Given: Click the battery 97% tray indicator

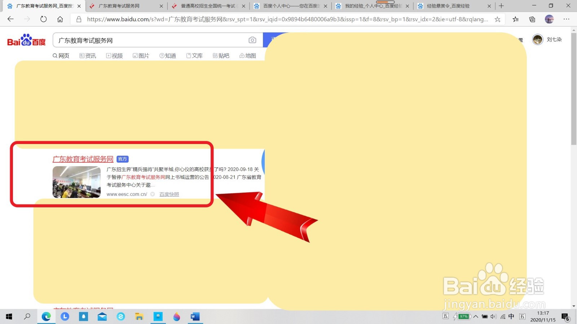Looking at the screenshot, I should click(x=463, y=317).
